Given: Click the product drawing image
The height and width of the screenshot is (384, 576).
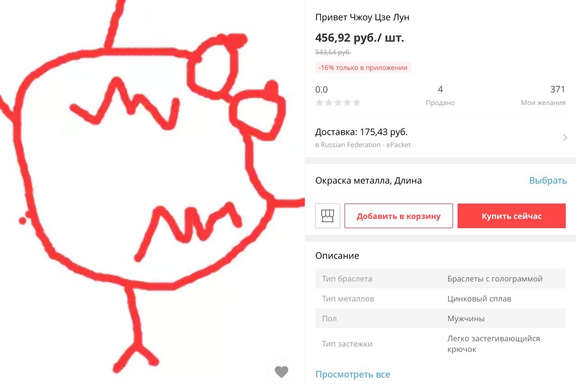Looking at the screenshot, I should pos(152,192).
